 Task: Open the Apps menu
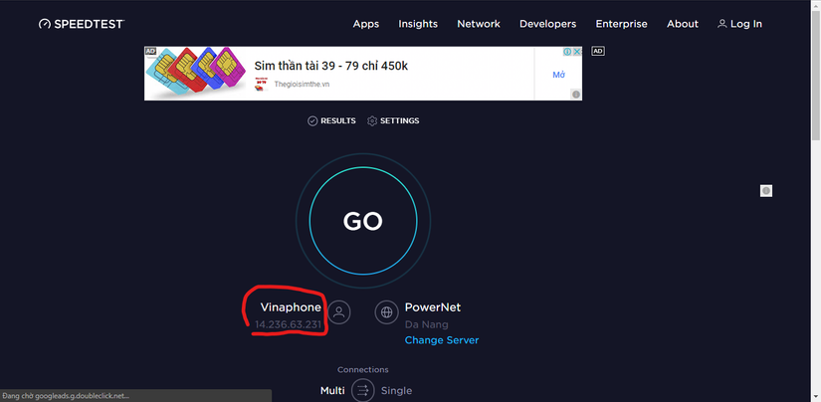click(366, 24)
